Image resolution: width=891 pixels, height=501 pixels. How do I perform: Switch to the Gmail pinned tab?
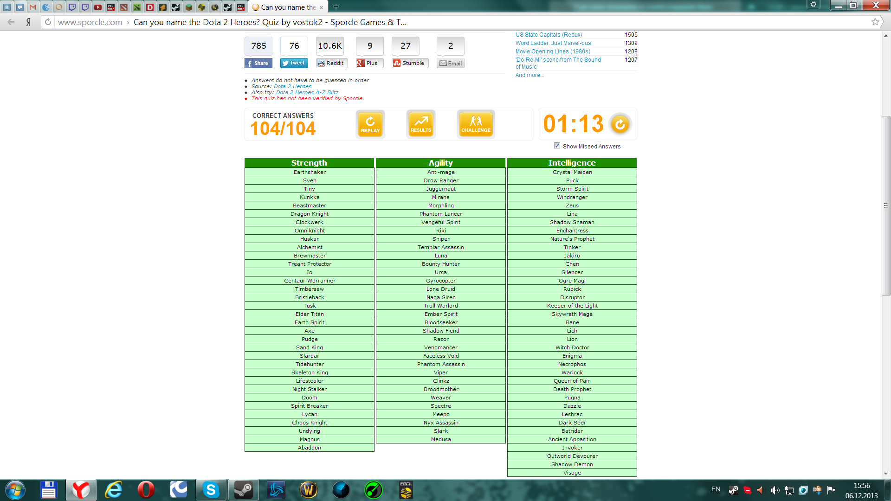tap(33, 7)
